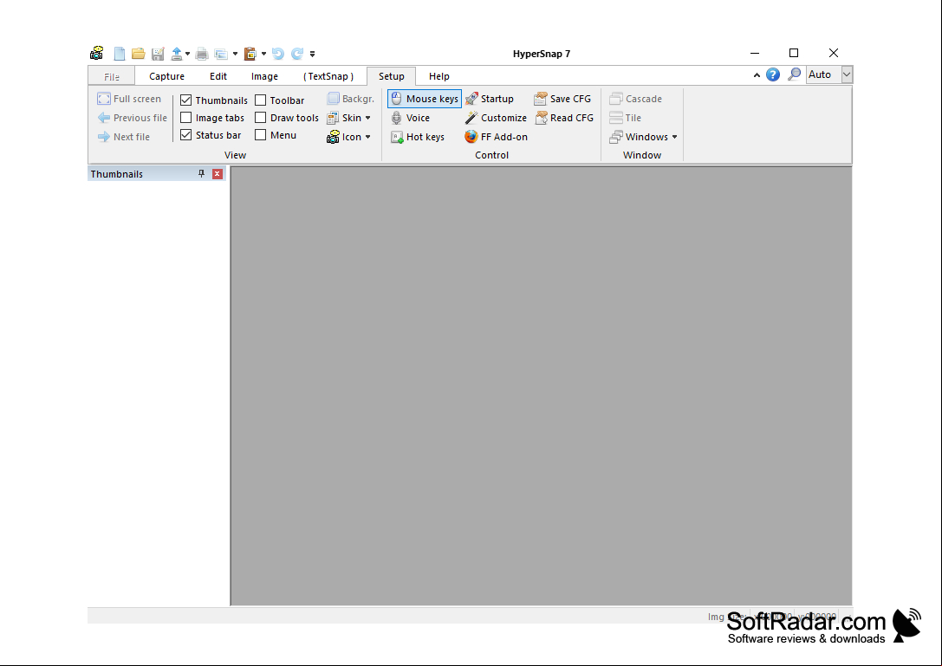Click the HyperSnap camera app icon
Image resolution: width=942 pixels, height=666 pixels.
[x=97, y=54]
